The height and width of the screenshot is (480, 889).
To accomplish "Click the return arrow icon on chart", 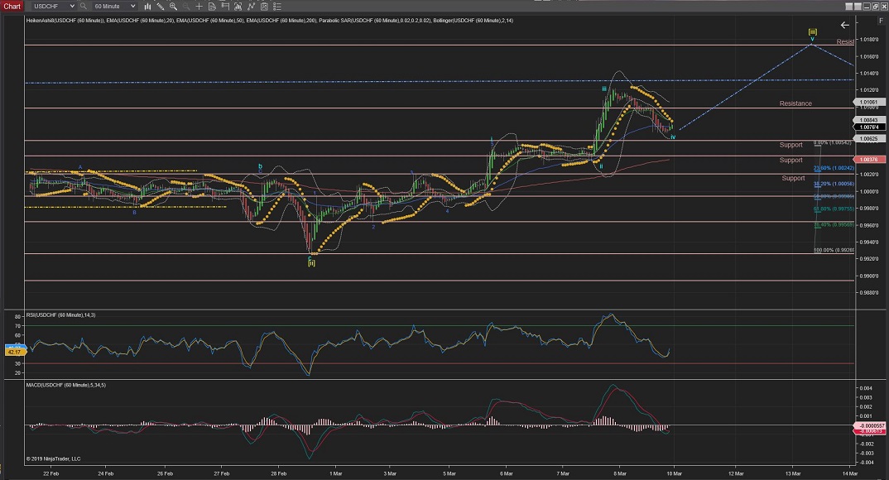I will pyautogui.click(x=845, y=25).
